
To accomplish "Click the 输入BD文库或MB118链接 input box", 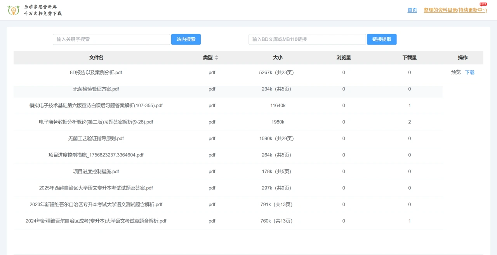I will pos(307,39).
